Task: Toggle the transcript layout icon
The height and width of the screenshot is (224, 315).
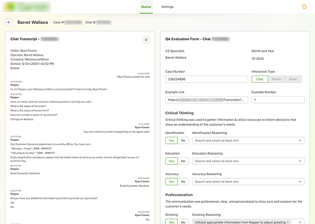Action: 146,40
